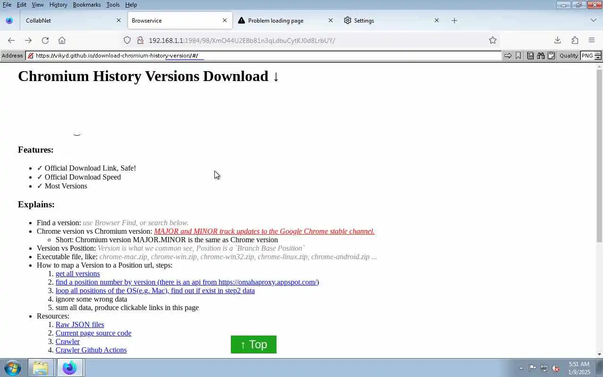603x377 pixels.
Task: Click the Firefox back arrow
Action: coord(11,41)
